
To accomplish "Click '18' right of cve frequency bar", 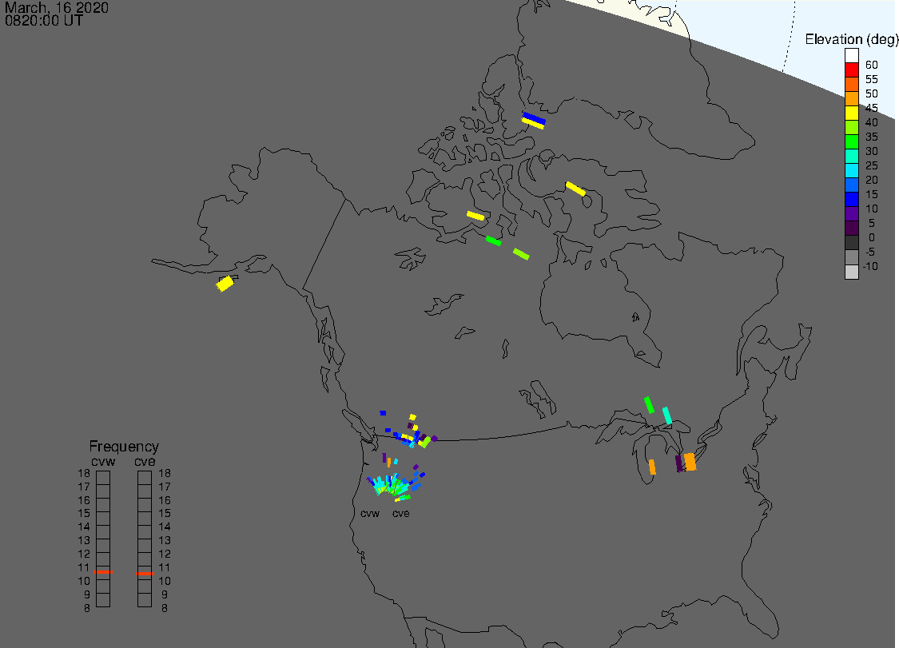I will click(x=165, y=473).
